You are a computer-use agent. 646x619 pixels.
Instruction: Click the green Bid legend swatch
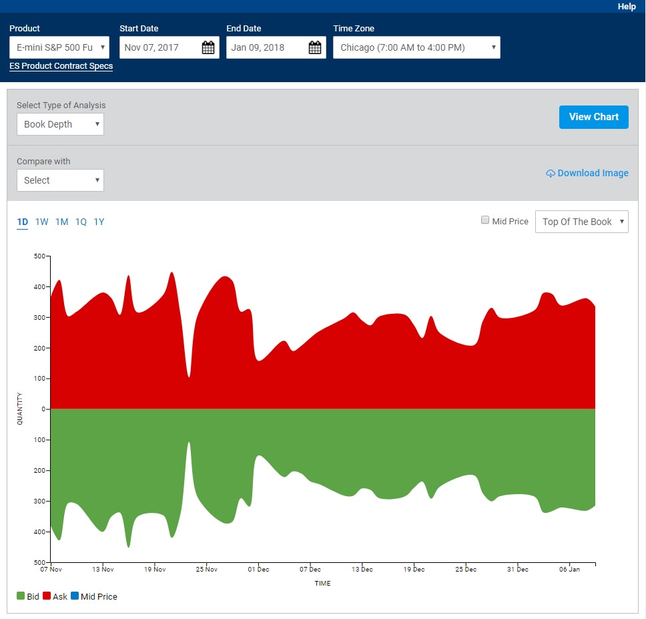click(21, 596)
